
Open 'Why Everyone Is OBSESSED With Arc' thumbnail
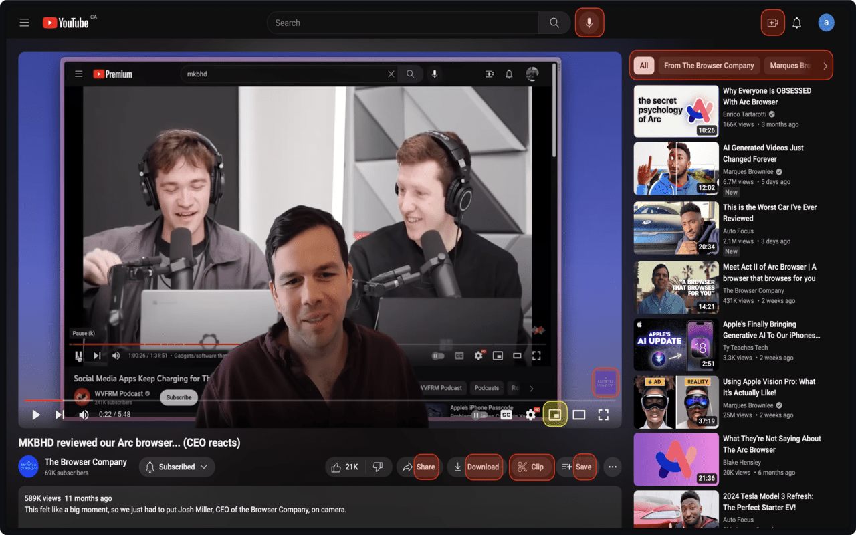click(x=676, y=111)
